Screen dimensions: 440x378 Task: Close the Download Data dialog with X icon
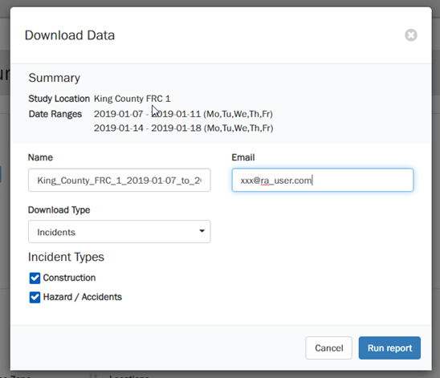click(411, 35)
